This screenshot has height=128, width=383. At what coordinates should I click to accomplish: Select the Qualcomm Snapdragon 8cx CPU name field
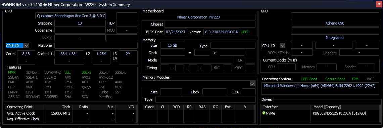[x=70, y=16]
